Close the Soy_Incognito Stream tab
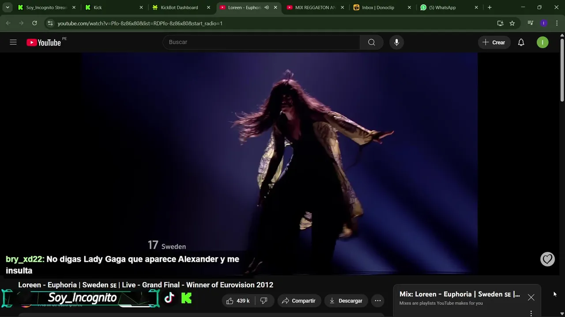 [74, 7]
